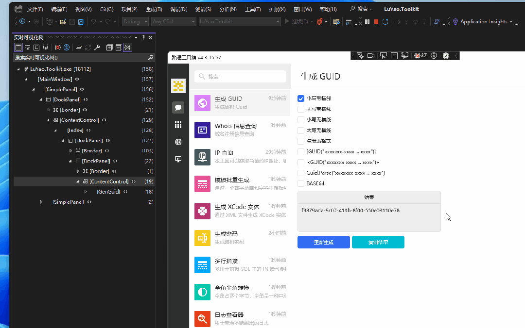The image size is (525, 328).
Task: Click the blue regenerate GUID button
Action: (x=323, y=242)
